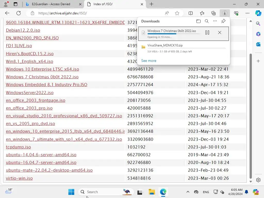Open Settings and more ellipsis menu

pos(247,13)
